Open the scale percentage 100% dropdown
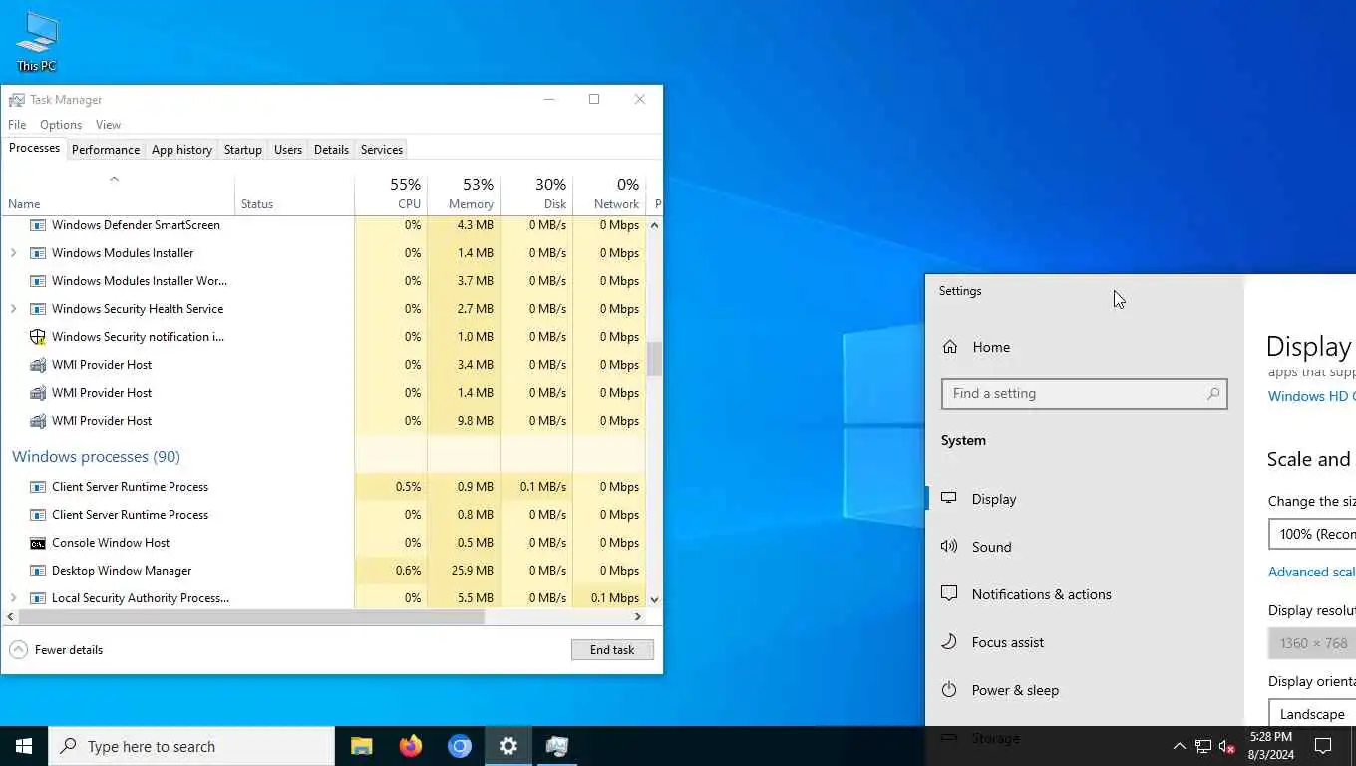The width and height of the screenshot is (1356, 766). point(1312,534)
